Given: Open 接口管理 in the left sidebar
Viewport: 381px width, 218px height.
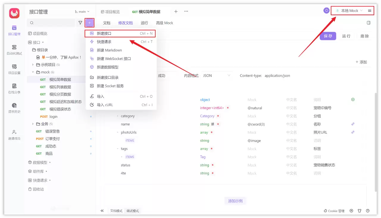Looking at the screenshot, I should point(14,30).
